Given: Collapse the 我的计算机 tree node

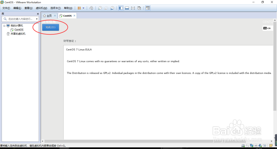Looking at the screenshot, I should (x=4, y=26).
